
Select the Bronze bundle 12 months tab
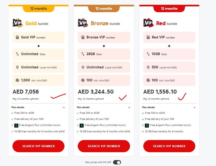[x=104, y=9]
